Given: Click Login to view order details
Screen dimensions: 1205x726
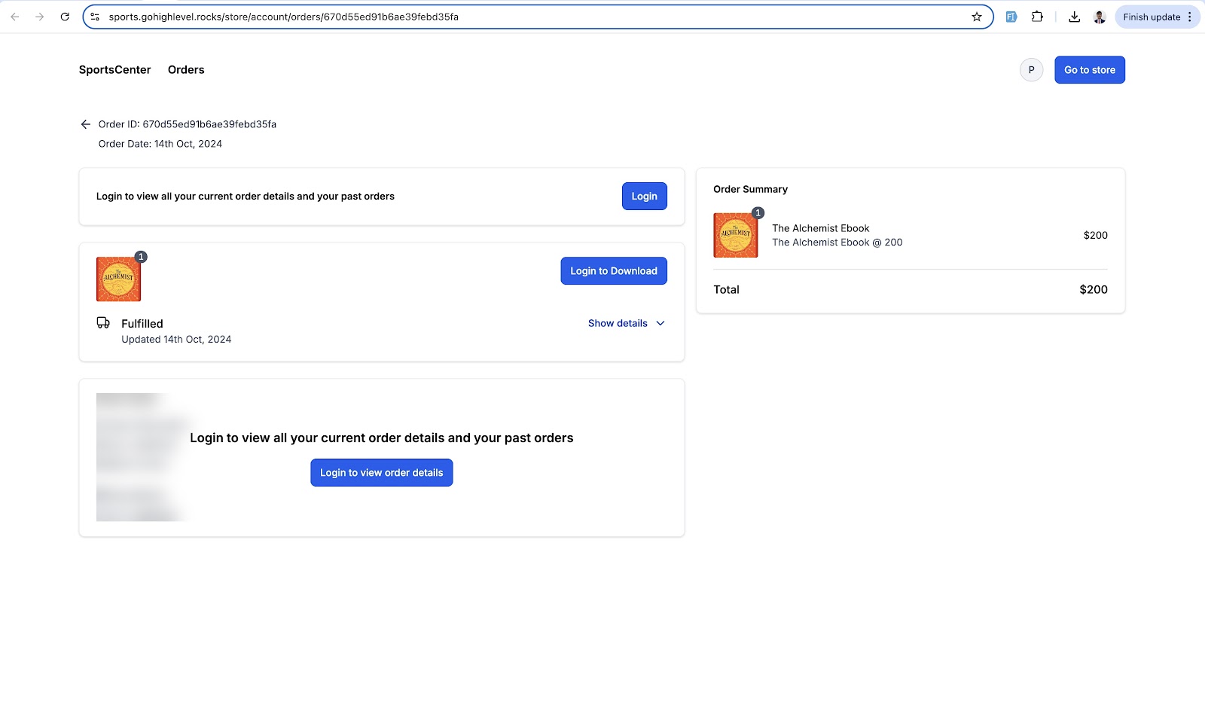Looking at the screenshot, I should pyautogui.click(x=382, y=473).
